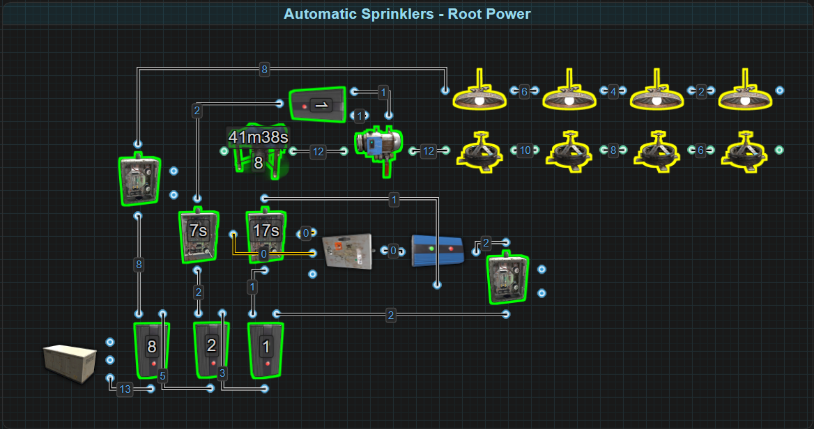Click the 1 wire label above the water pump
The width and height of the screenshot is (814, 429).
point(383,93)
